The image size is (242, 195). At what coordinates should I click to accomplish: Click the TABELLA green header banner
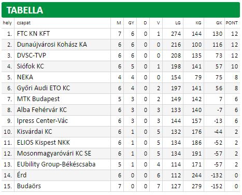tap(121, 10)
